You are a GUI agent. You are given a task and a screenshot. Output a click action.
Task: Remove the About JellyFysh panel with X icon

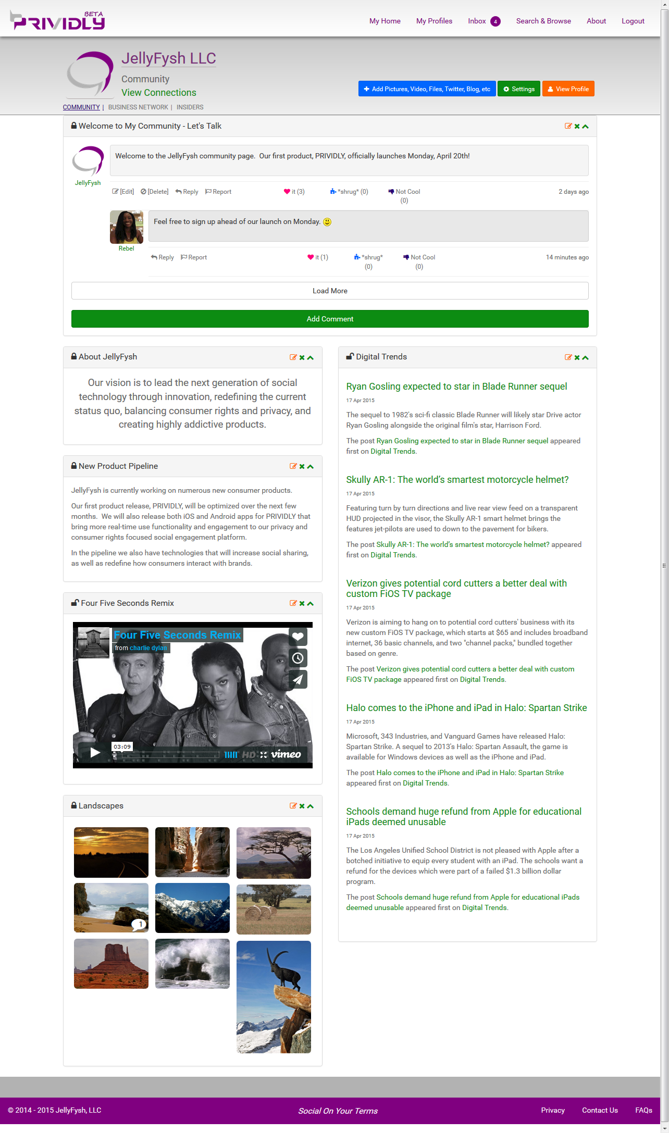click(302, 358)
